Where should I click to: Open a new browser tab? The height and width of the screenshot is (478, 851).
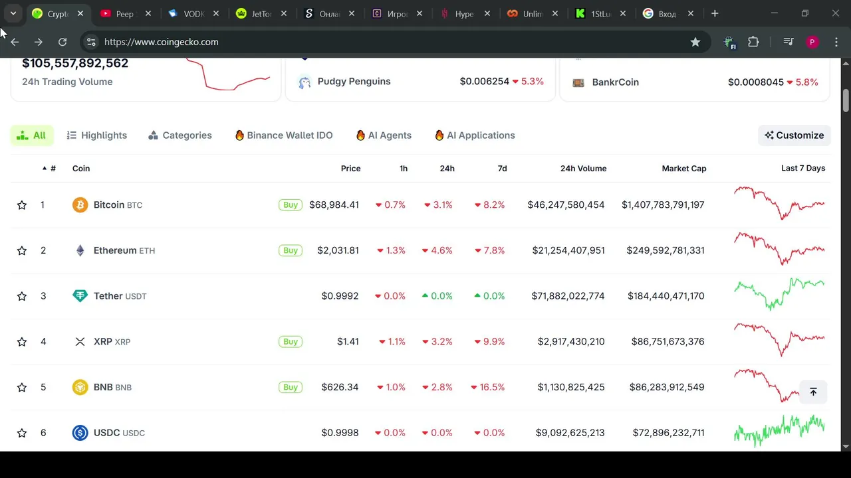coord(715,13)
